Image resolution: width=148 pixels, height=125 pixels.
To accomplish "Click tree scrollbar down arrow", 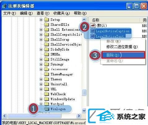I will (84, 110).
